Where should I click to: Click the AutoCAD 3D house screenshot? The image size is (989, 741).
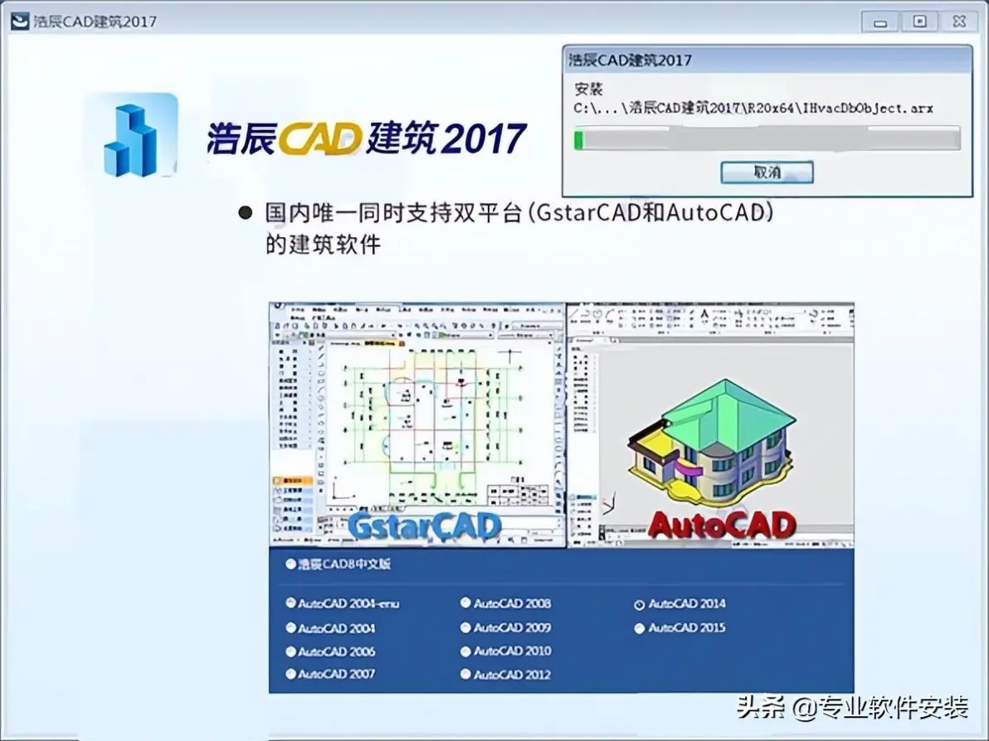coord(711,424)
